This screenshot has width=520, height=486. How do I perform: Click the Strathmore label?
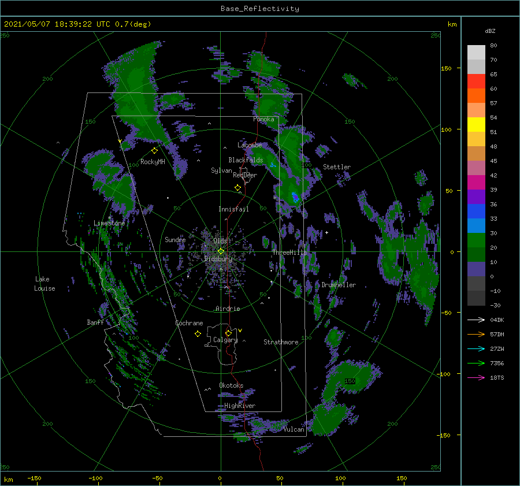click(x=281, y=342)
